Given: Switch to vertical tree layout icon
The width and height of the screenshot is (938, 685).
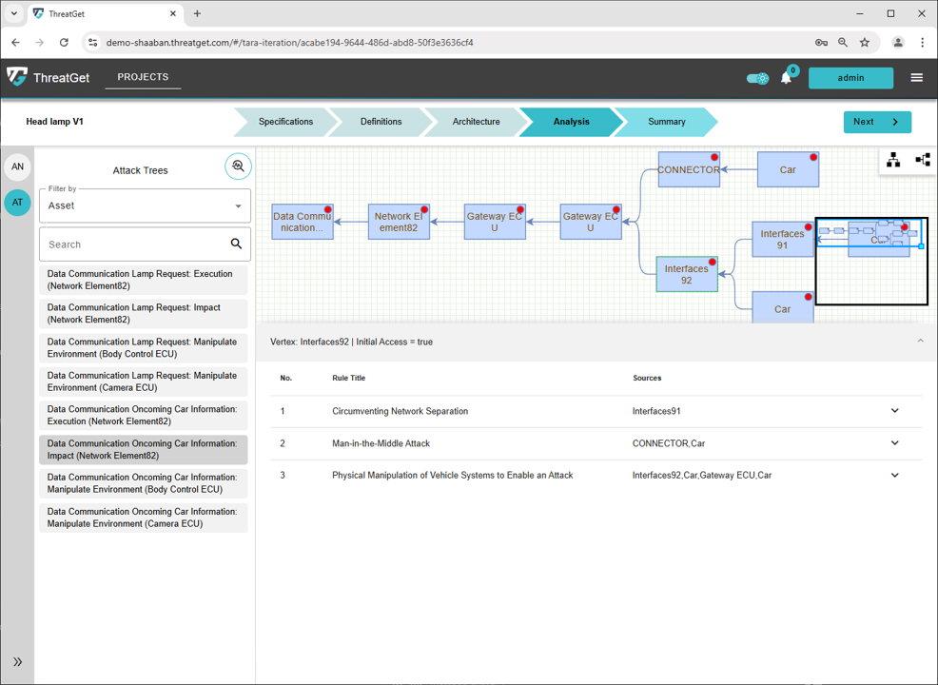Looking at the screenshot, I should pyautogui.click(x=893, y=160).
